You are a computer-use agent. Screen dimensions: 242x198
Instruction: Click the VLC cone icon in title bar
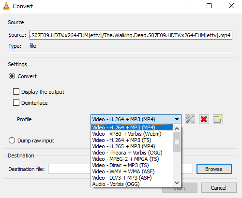click(x=6, y=6)
